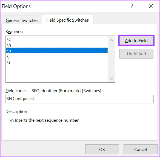Click the switches list scroll down arrow
Screen dimensions: 160x157
111,78
